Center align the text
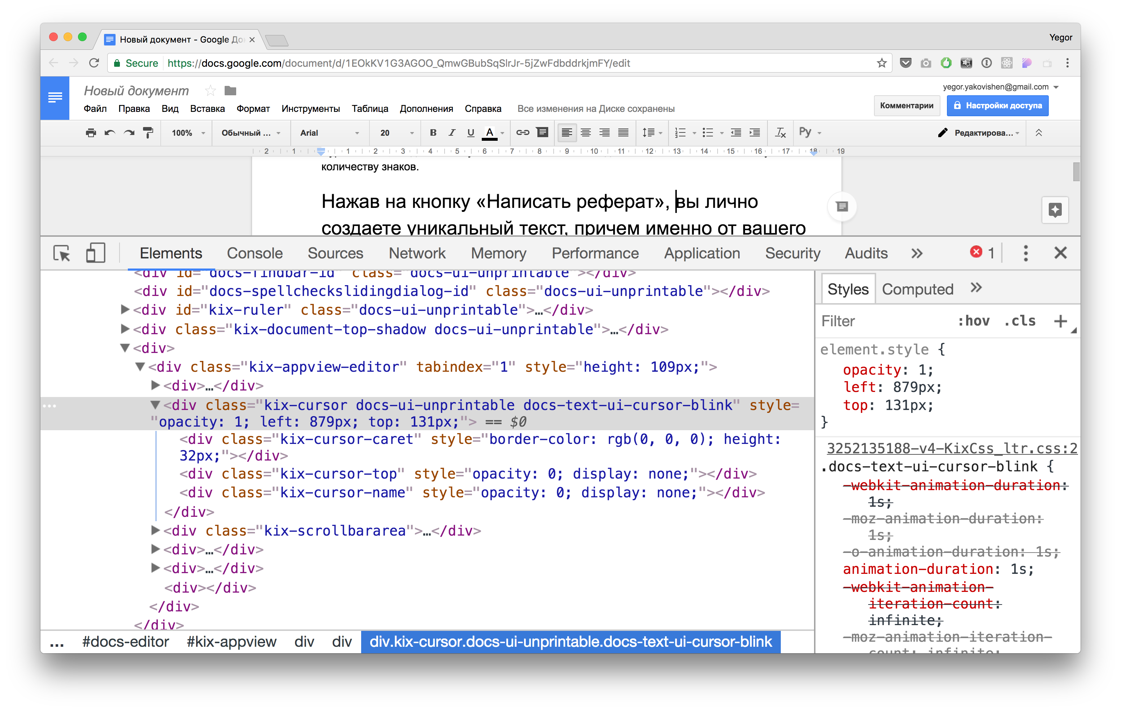This screenshot has width=1121, height=711. click(586, 132)
